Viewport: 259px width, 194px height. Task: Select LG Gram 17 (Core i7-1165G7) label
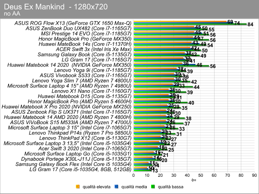(96, 60)
